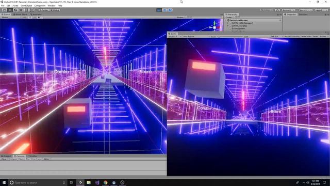
Task: Switch to the Game tab
Action: 173,34
